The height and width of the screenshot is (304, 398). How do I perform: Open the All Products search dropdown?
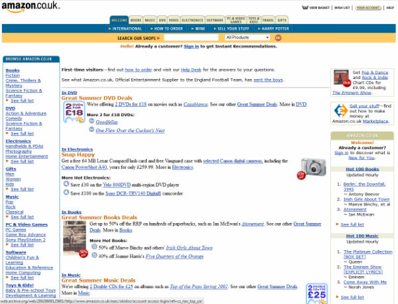(247, 37)
